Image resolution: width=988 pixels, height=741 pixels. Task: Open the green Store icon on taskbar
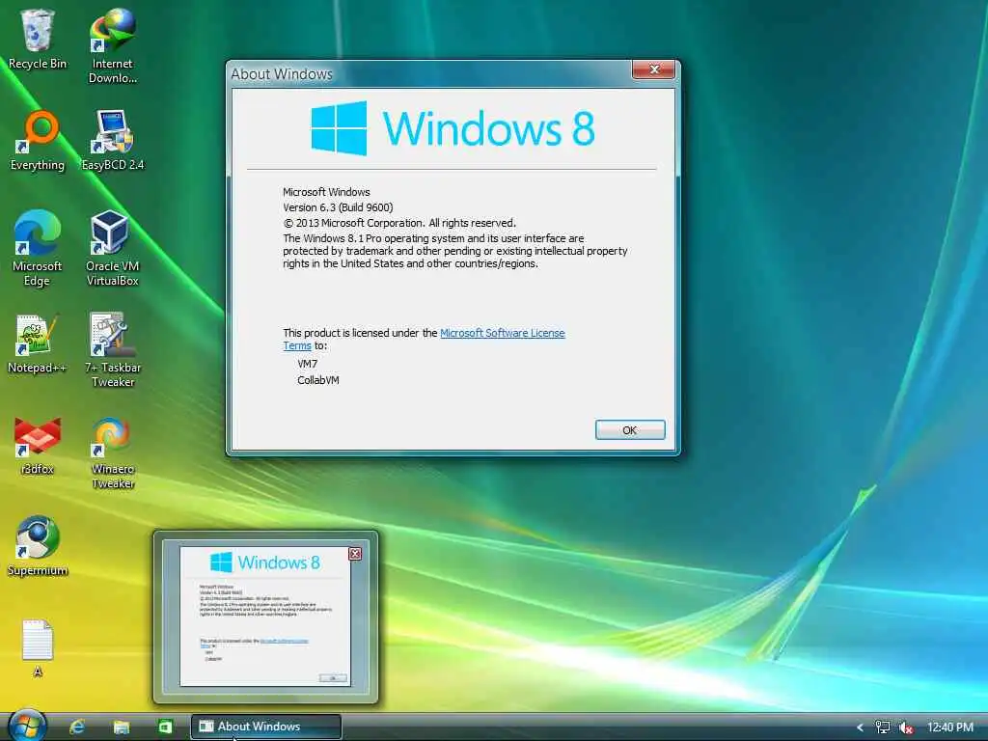point(165,727)
